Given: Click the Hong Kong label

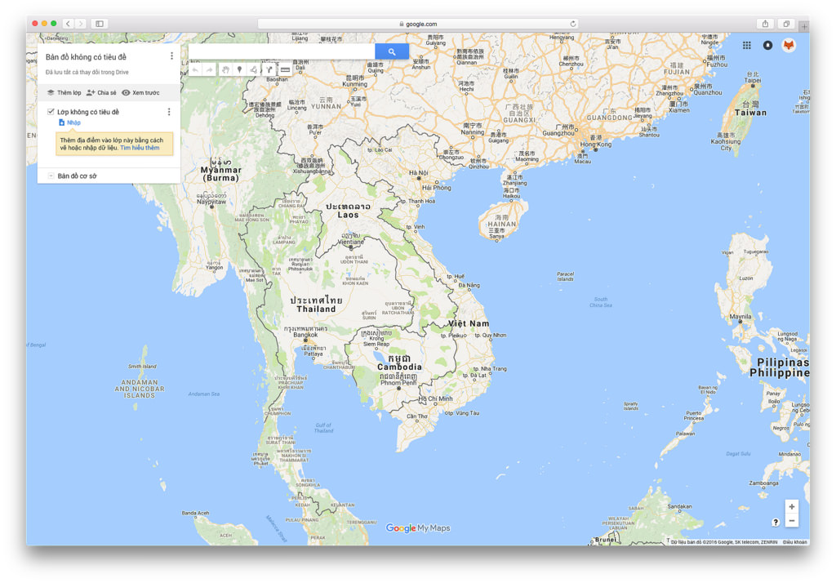Looking at the screenshot, I should [x=595, y=145].
